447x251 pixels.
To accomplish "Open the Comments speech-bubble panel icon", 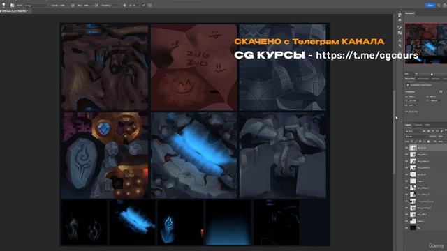I will [400, 20].
